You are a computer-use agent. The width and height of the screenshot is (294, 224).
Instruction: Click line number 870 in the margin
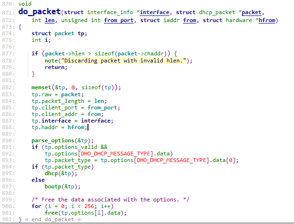click(x=8, y=4)
